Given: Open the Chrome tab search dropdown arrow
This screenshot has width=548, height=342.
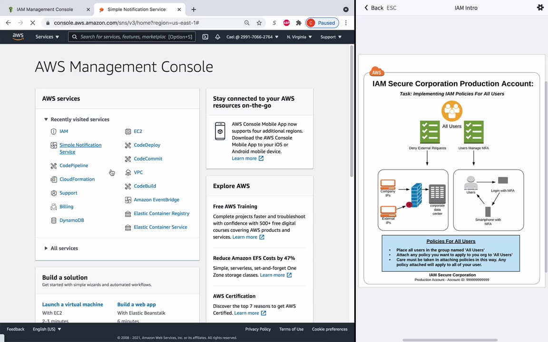Looking at the screenshot, I should coord(346,9).
